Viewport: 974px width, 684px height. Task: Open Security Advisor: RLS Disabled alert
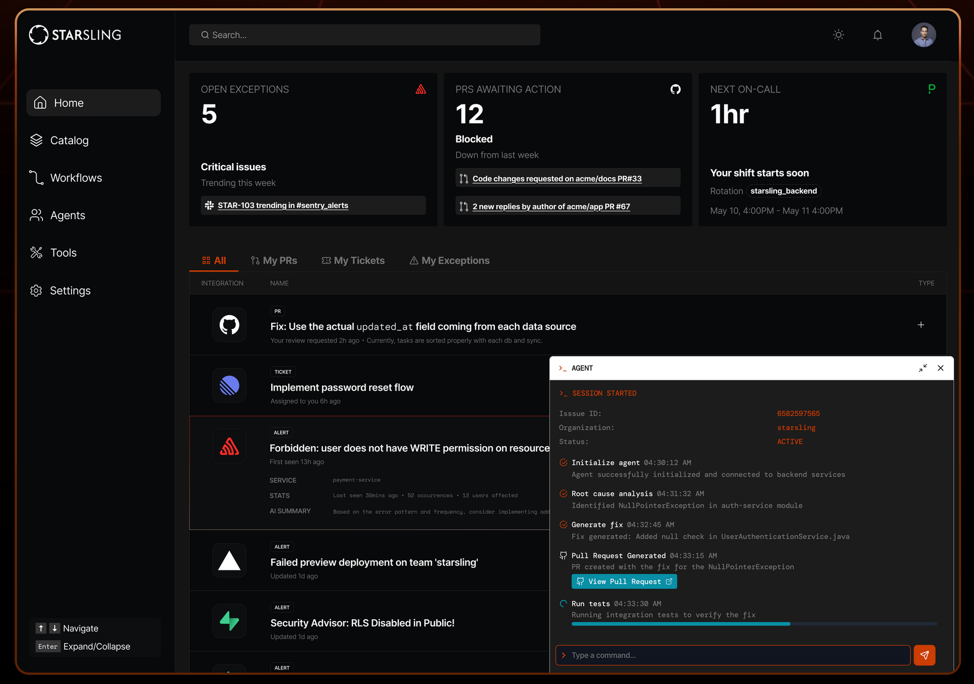tap(362, 623)
